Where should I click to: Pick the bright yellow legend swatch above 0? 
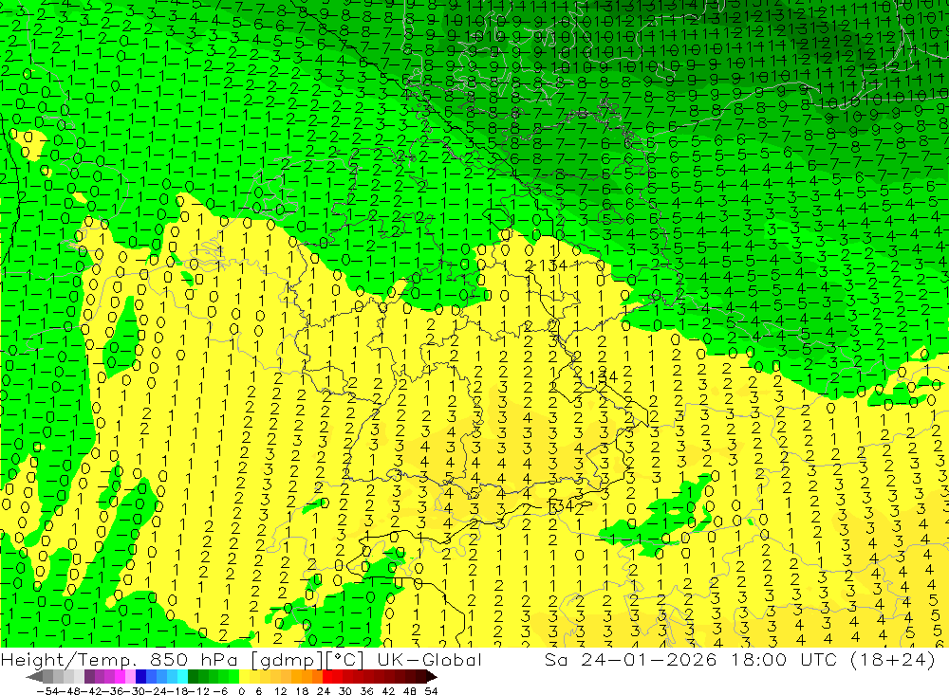click(x=244, y=677)
